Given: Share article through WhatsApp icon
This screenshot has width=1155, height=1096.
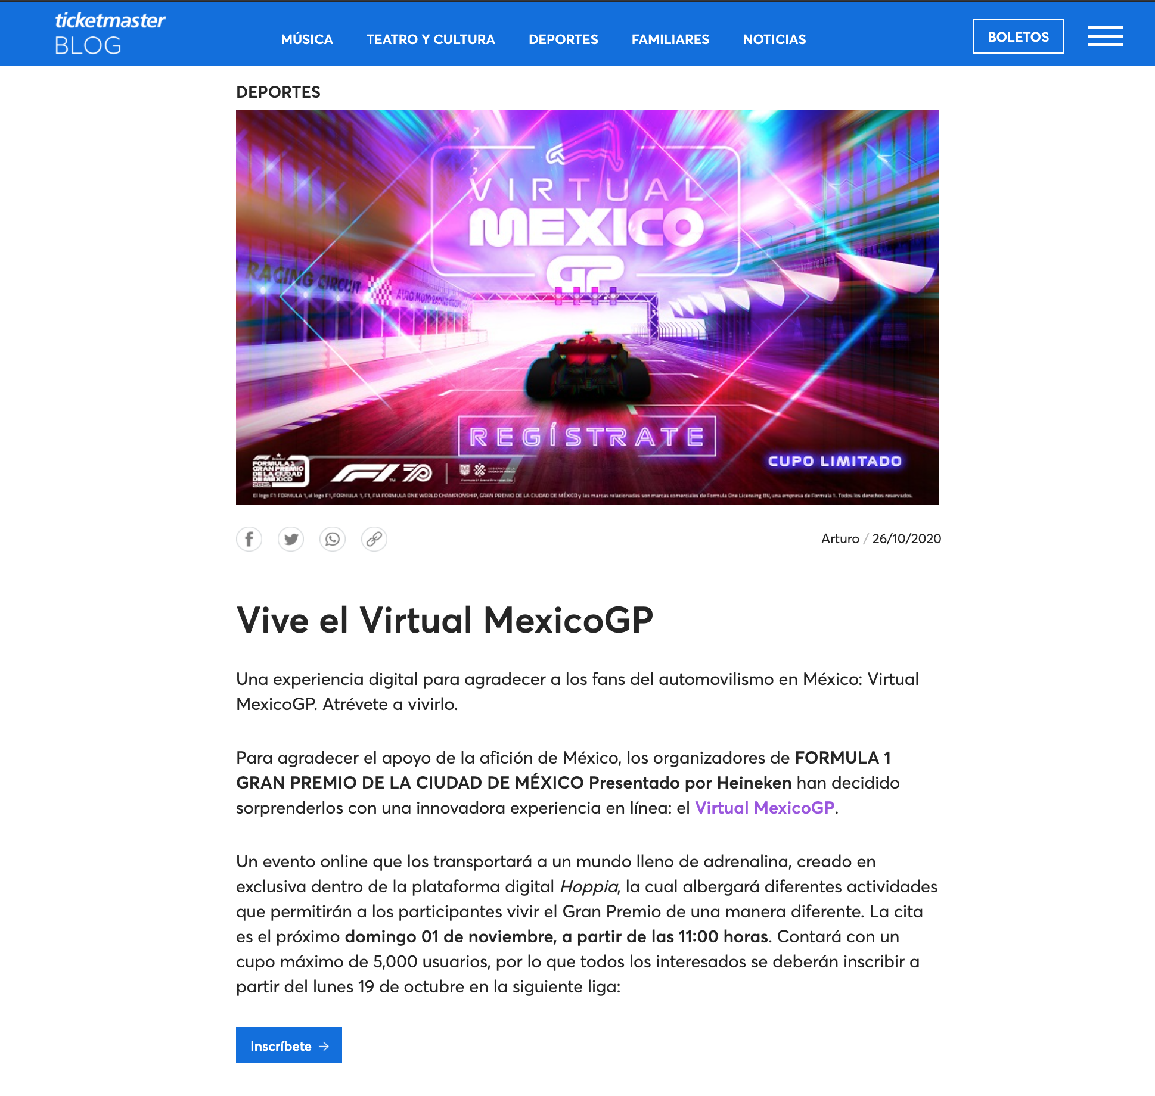Looking at the screenshot, I should pos(333,539).
